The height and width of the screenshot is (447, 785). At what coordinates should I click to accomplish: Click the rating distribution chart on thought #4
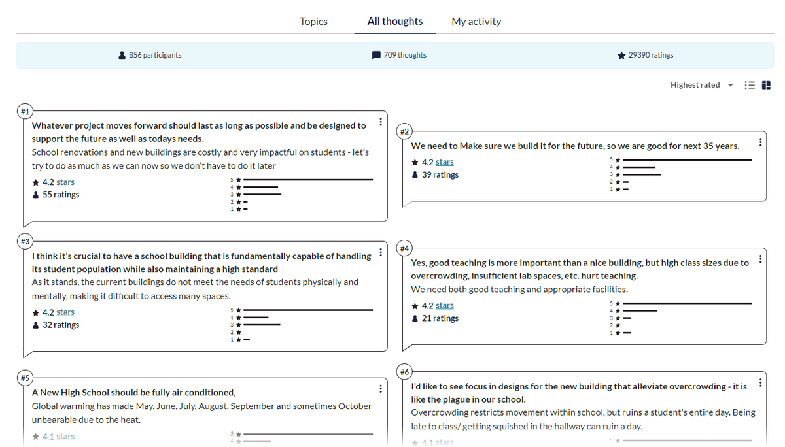pyautogui.click(x=680, y=318)
